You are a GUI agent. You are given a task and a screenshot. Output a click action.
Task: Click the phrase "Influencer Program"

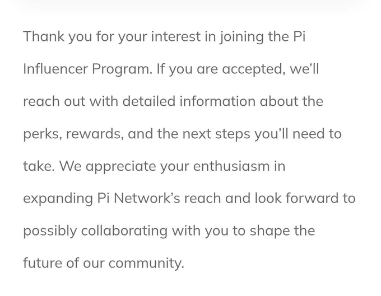tap(88, 69)
